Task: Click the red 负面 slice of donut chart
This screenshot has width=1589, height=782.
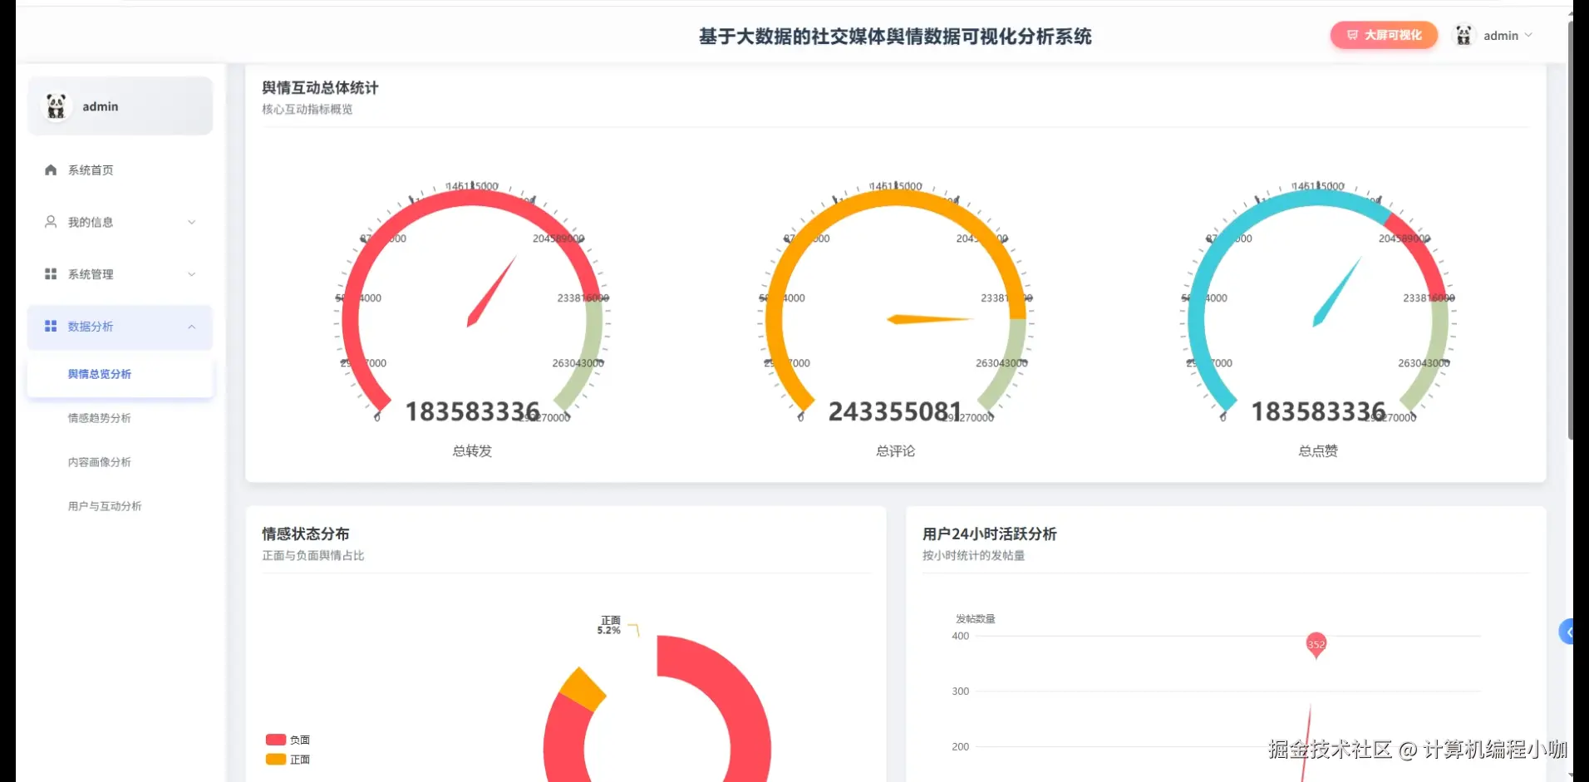Action: 741,706
